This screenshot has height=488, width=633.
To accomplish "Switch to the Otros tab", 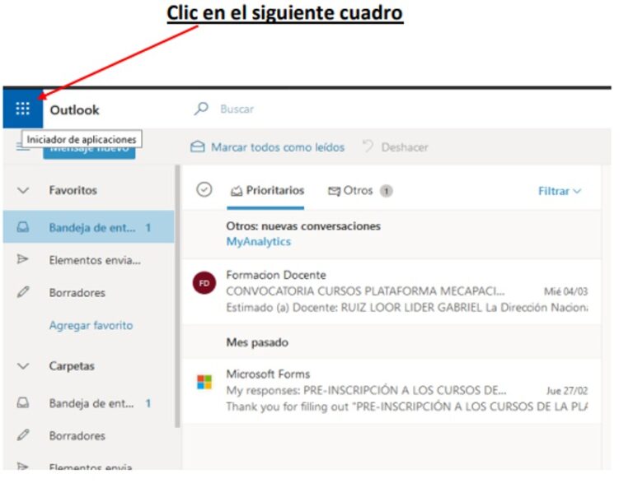I will 359,191.
